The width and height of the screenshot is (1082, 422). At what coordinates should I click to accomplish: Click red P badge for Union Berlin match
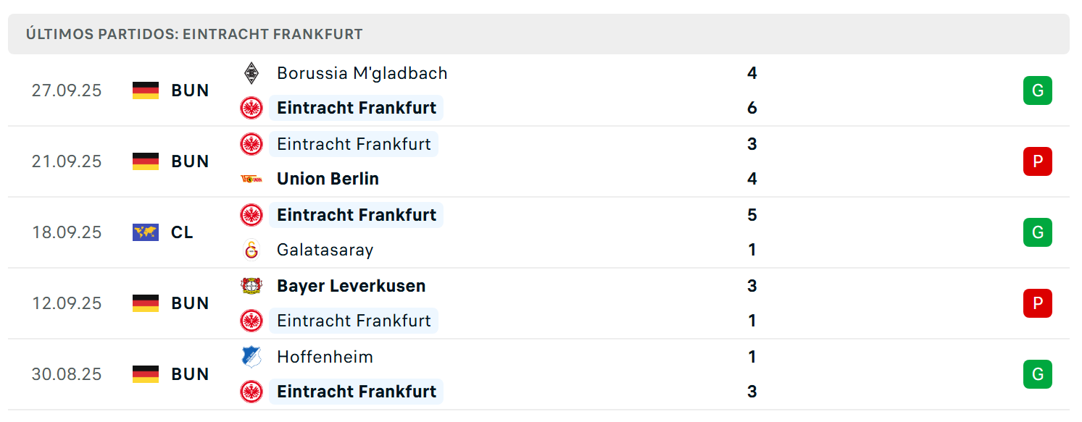pyautogui.click(x=1038, y=161)
